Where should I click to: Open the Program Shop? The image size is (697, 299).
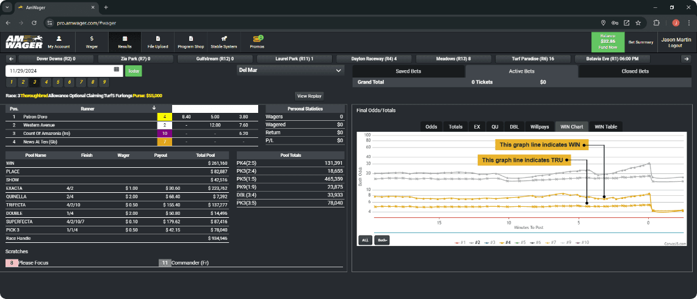pos(190,41)
